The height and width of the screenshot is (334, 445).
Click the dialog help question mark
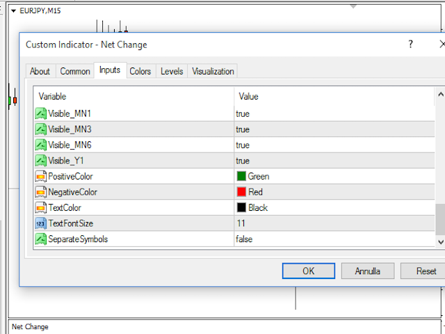410,45
